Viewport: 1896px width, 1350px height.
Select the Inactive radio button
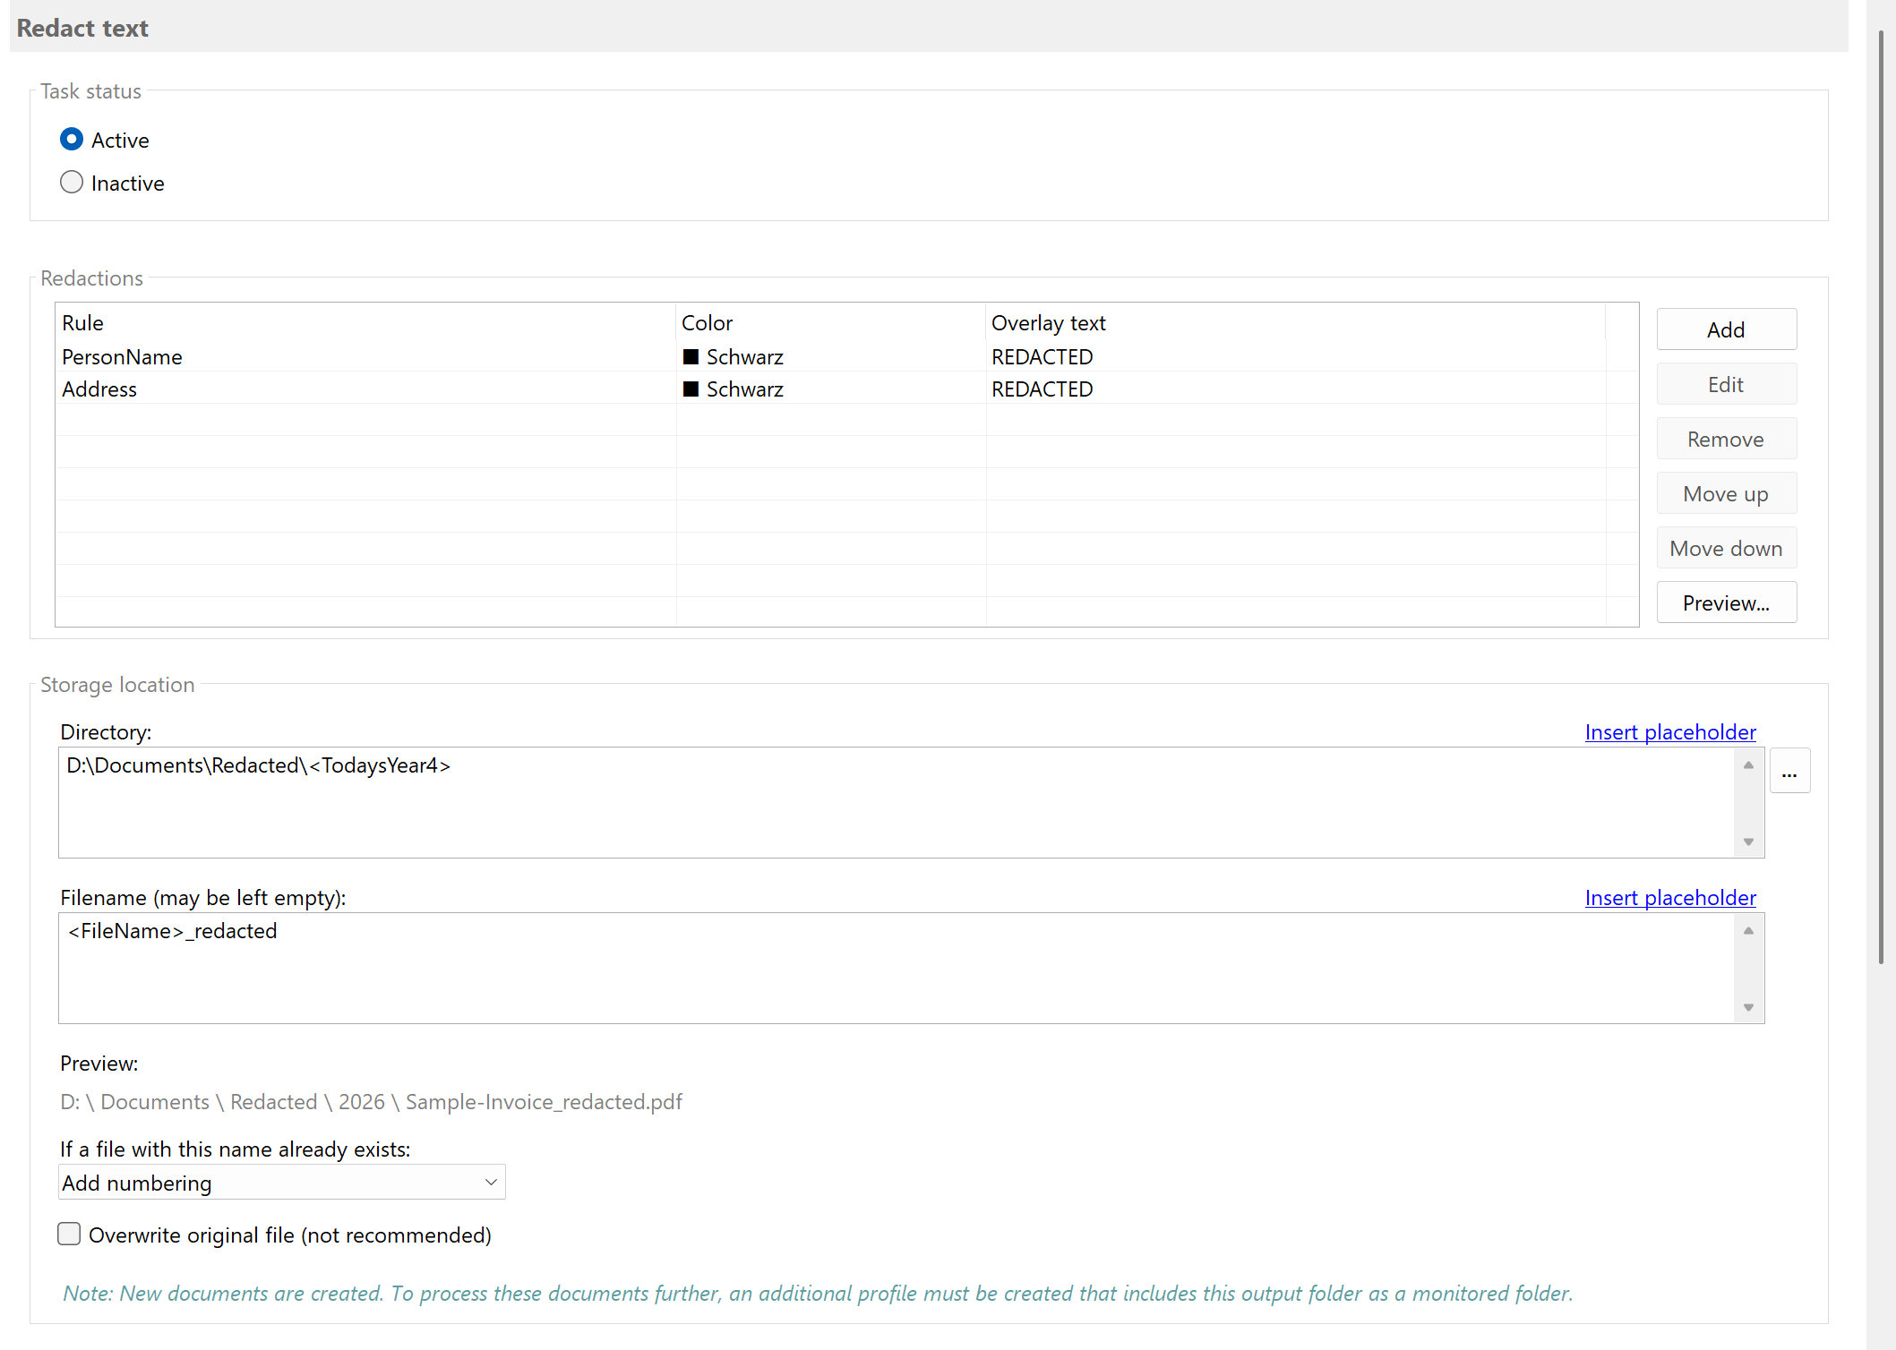72,183
